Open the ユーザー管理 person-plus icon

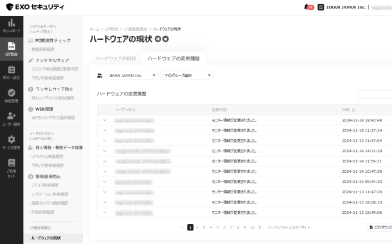pos(12,116)
